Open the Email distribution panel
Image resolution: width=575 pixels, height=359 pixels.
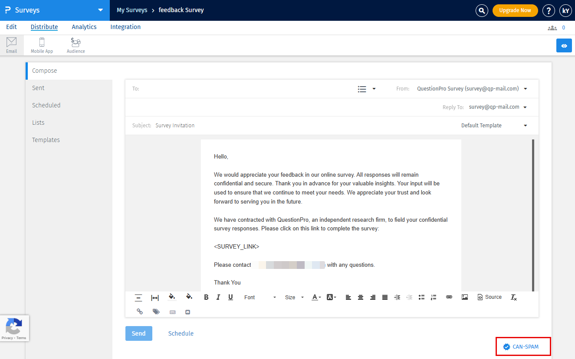pos(11,45)
